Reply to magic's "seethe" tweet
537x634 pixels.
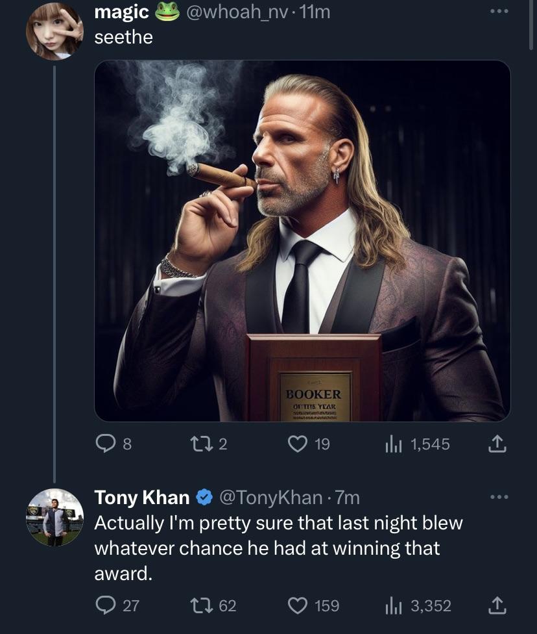click(x=105, y=444)
